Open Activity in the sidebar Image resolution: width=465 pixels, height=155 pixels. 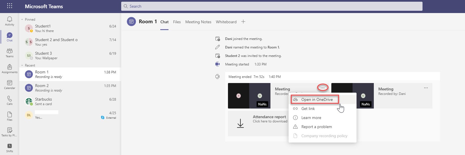(x=10, y=21)
